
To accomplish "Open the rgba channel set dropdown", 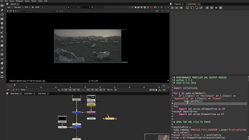I will pos(10,7).
